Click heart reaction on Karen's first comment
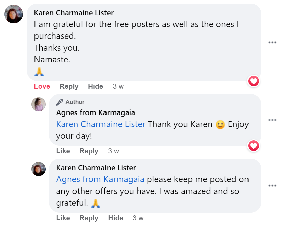Screen dimensions: 283x225 pos(254,81)
